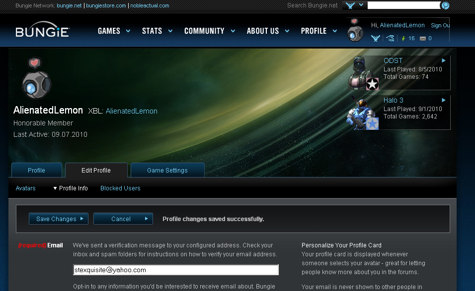The width and height of the screenshot is (475, 291).
Task: Open the COMMUNITY menu
Action: (x=204, y=31)
